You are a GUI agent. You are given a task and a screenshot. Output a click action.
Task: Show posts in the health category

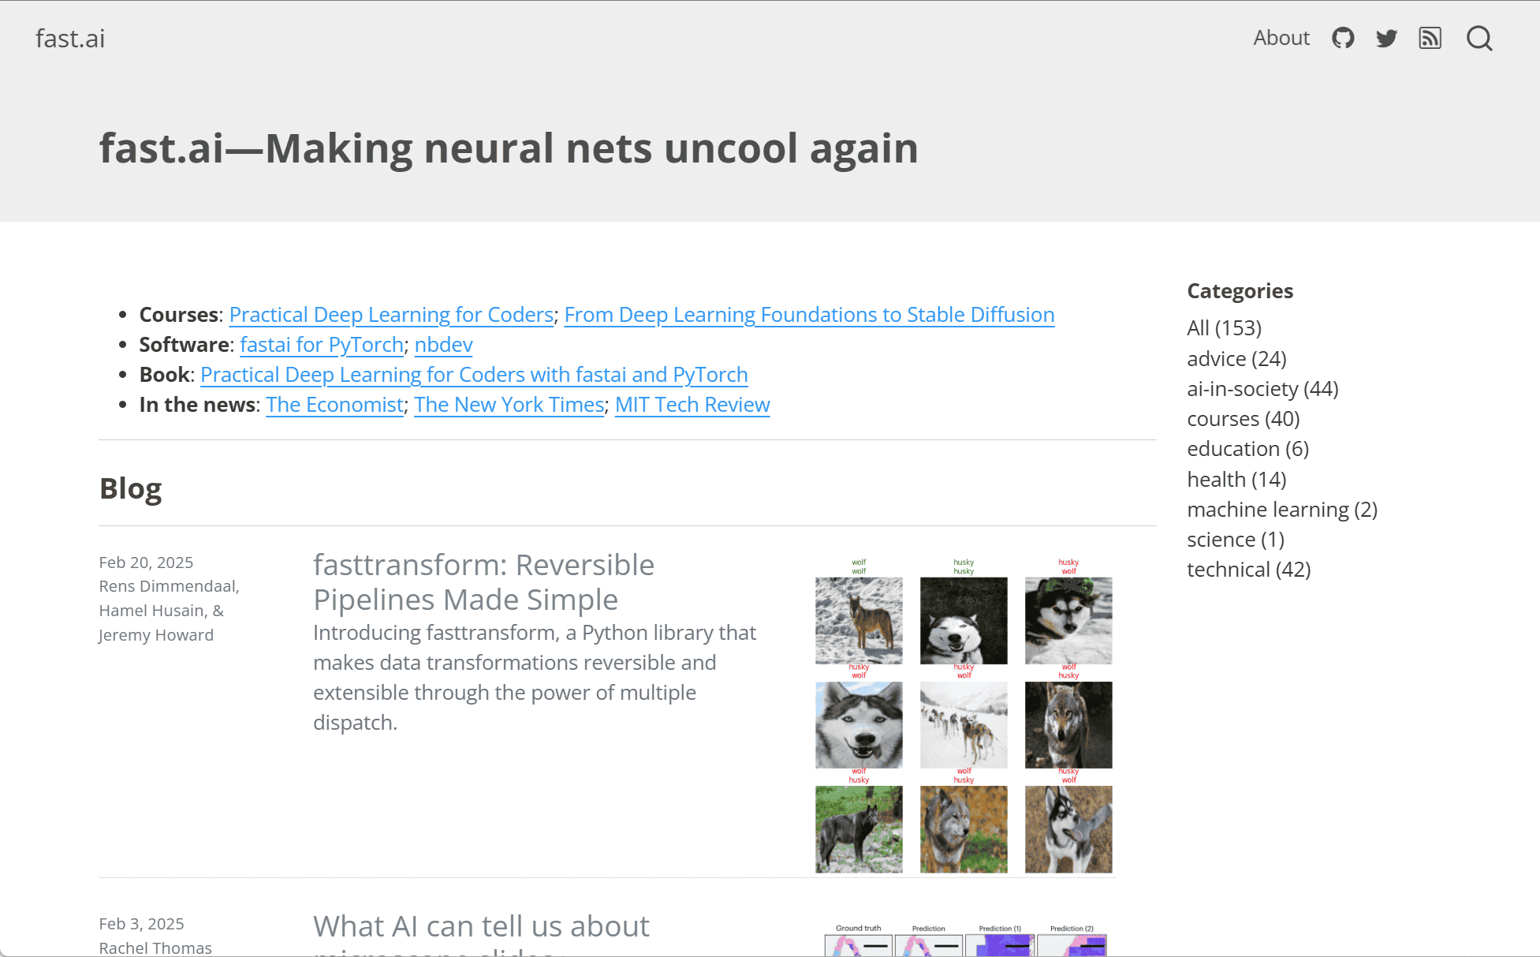1236,480
